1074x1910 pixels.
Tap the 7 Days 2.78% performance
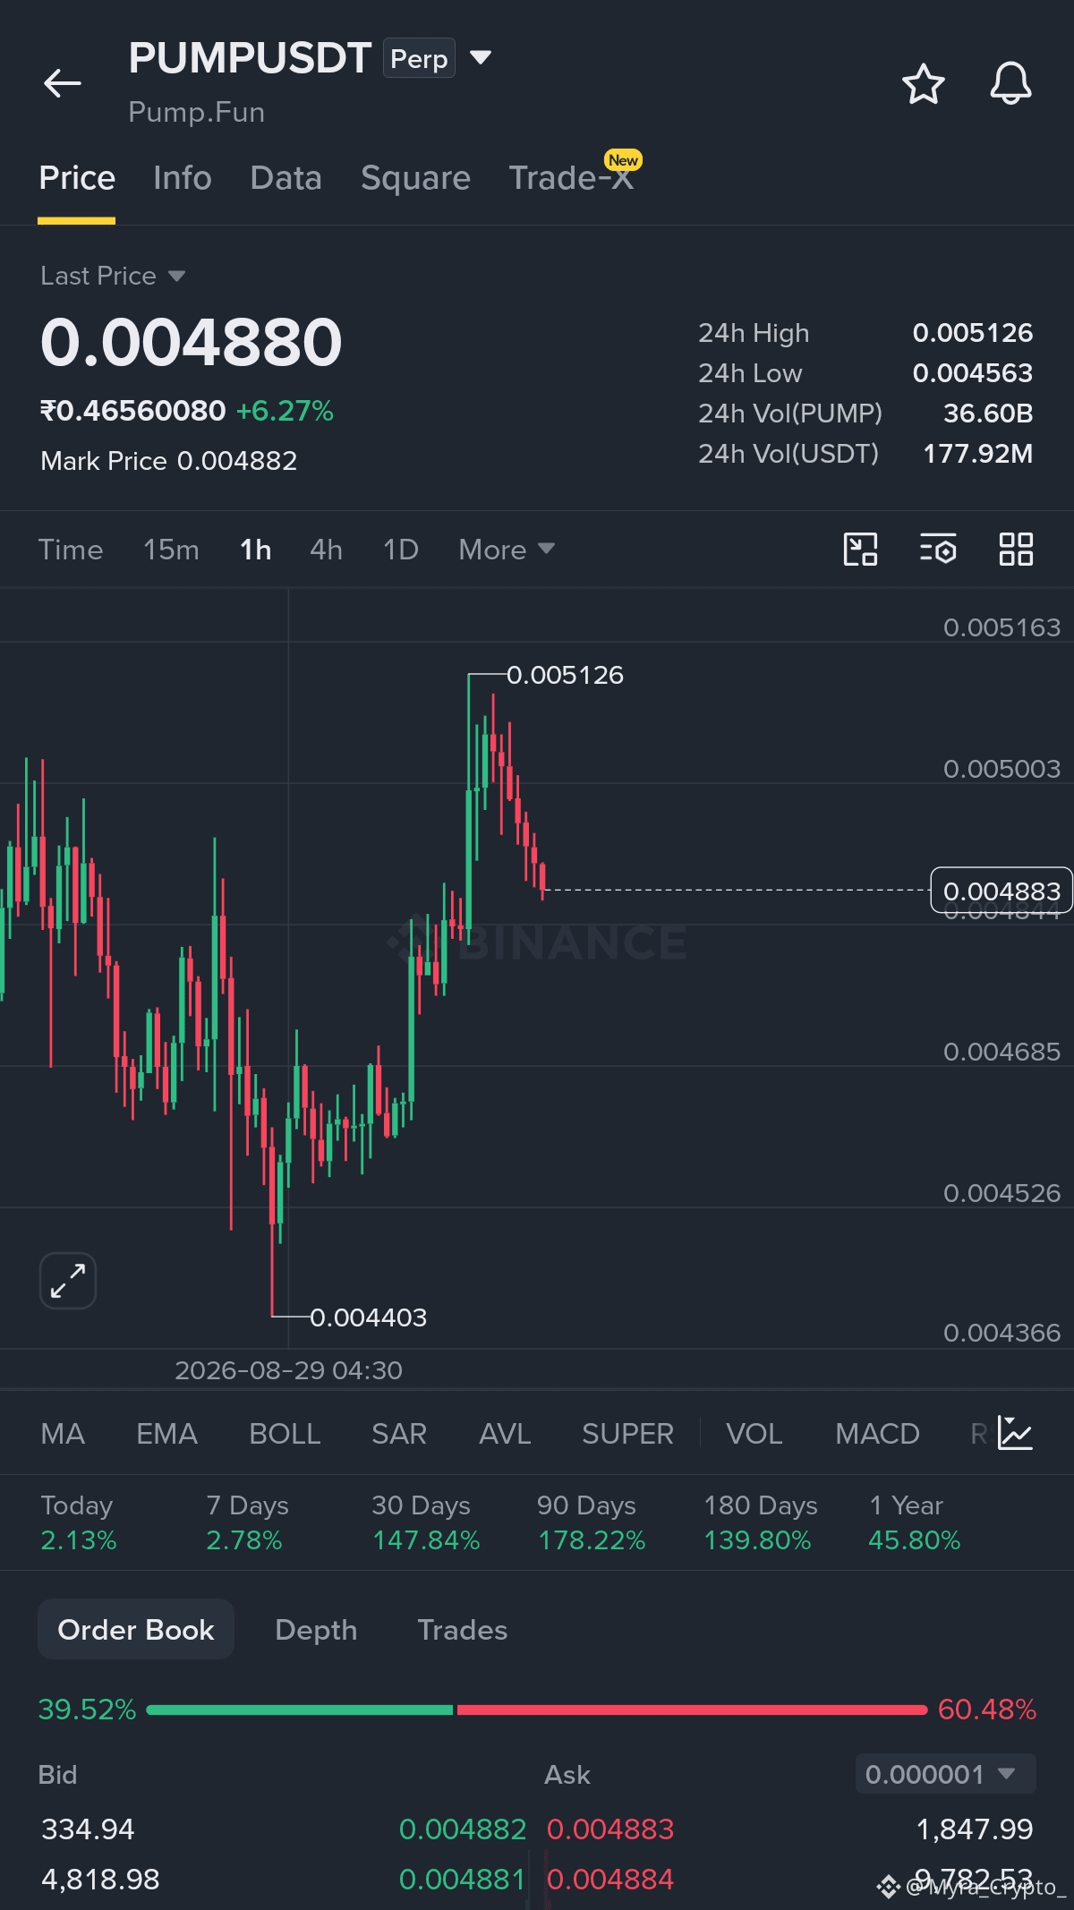[x=247, y=1522]
